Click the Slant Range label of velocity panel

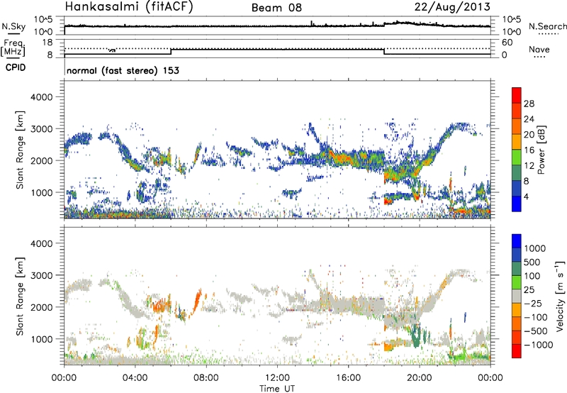point(20,296)
